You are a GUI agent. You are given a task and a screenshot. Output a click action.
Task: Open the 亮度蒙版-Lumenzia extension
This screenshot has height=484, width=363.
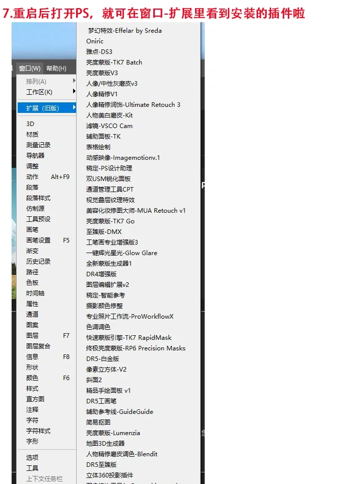click(x=113, y=433)
